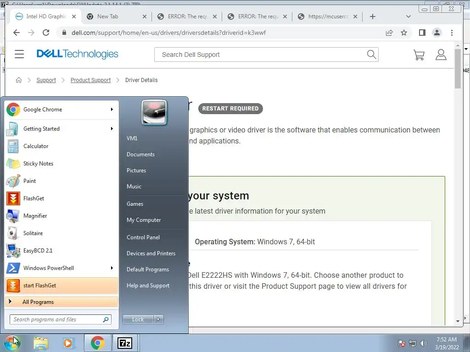
Task: Open Devices and Printers
Action: click(151, 253)
